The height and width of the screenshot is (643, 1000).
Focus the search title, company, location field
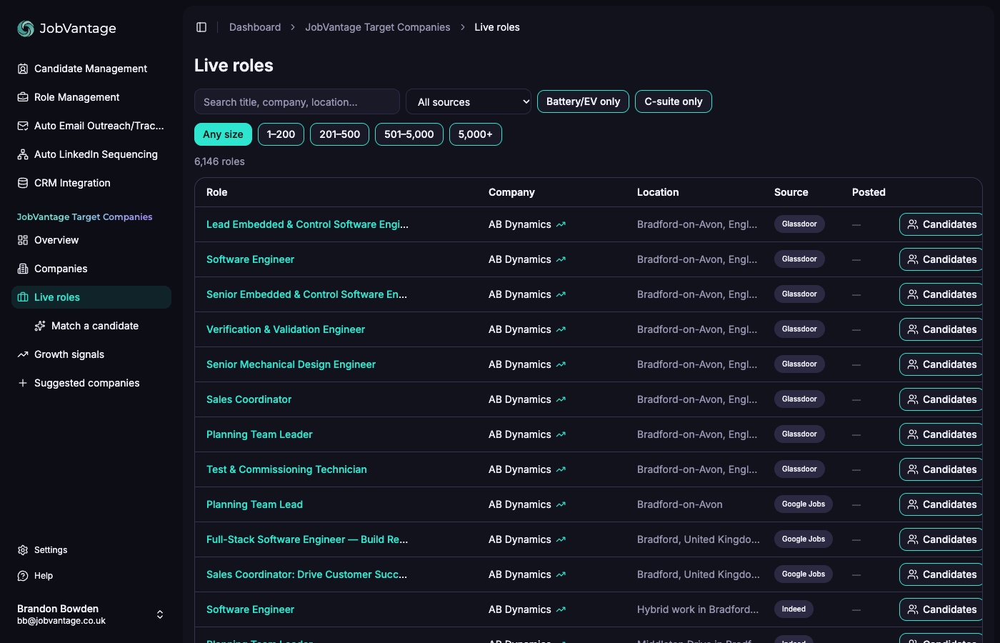[x=297, y=101]
